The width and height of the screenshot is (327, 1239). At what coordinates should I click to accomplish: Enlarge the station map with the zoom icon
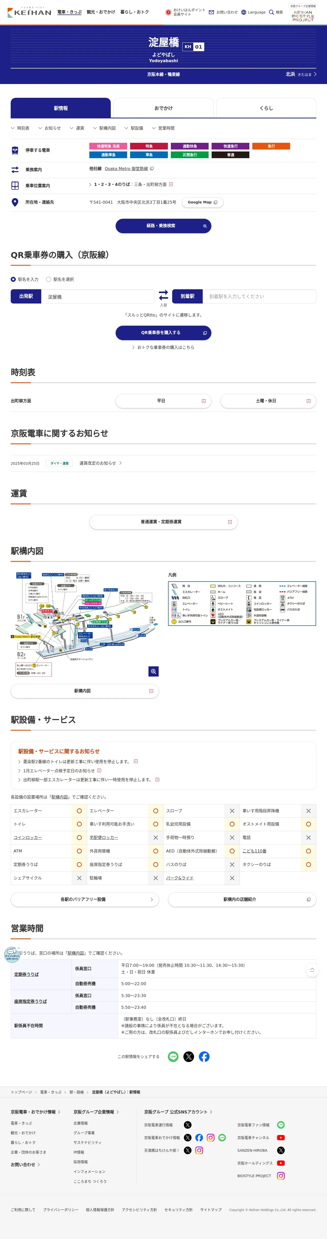click(x=153, y=671)
